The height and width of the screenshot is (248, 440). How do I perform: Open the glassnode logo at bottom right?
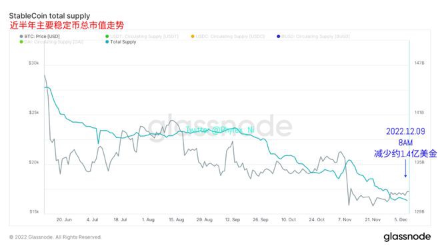[407, 237]
